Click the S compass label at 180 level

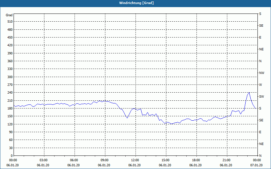point(260,108)
